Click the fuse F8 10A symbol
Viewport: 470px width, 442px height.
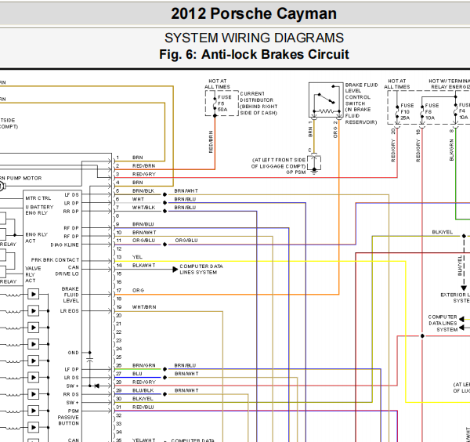421,112
